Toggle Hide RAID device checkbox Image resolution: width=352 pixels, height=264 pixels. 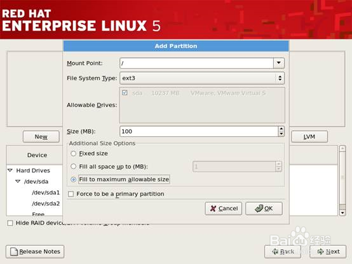point(10,223)
